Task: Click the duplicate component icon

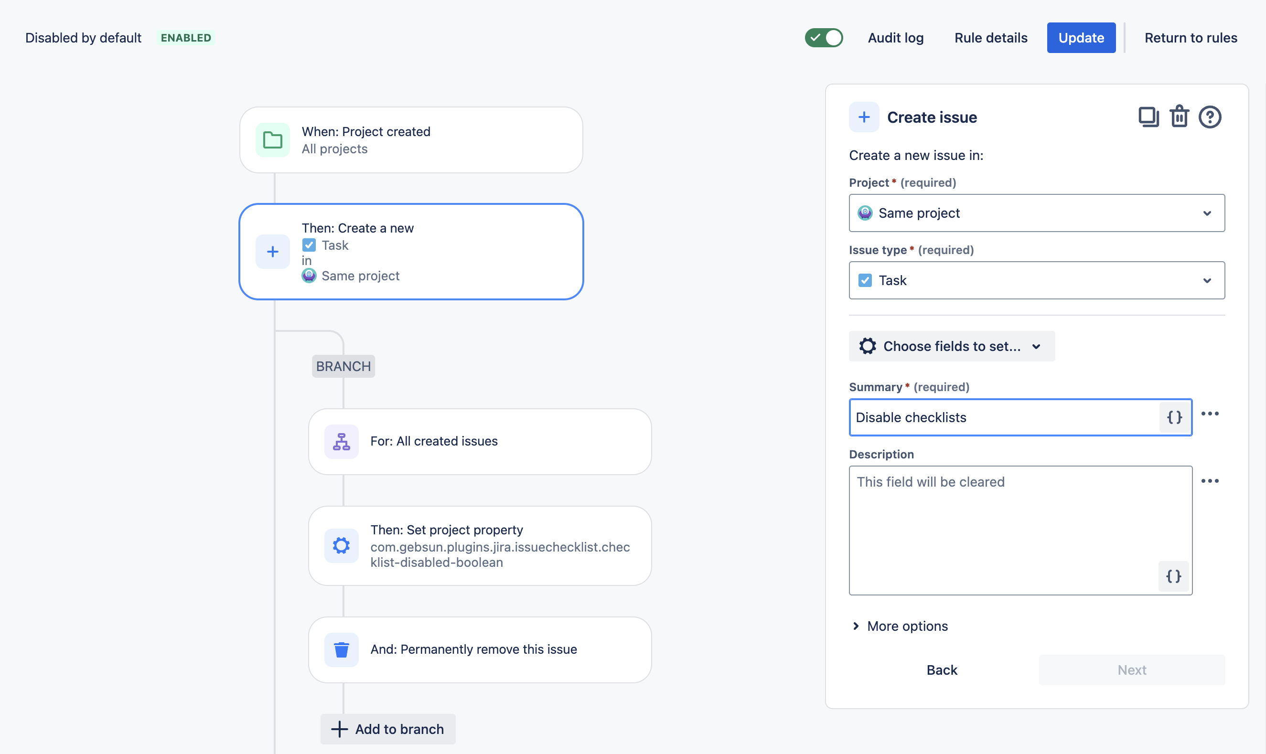Action: pyautogui.click(x=1148, y=117)
